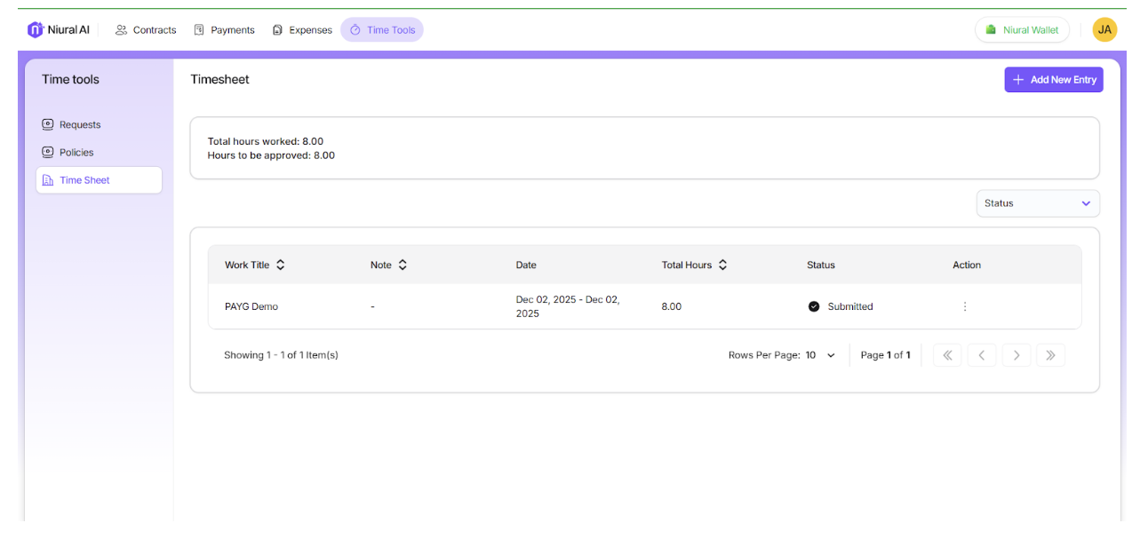Open the Rows Per Page dropdown
Image resolution: width=1148 pixels, height=547 pixels.
[821, 355]
